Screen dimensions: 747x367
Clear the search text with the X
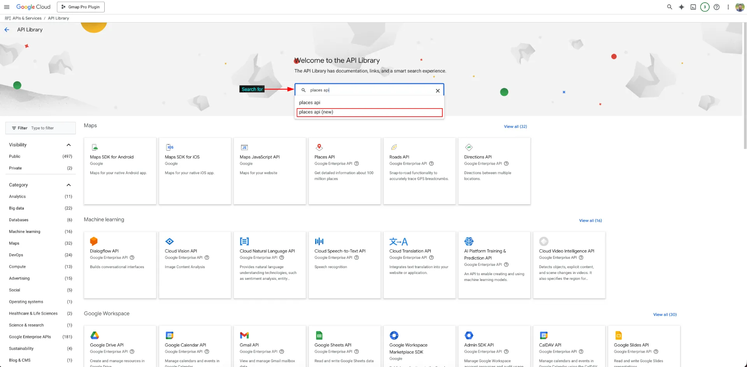(438, 91)
